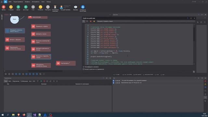Viewport: 208px width, 117px height.
Task: Click the yellow warning filter icon in log panel
Action: (205, 84)
